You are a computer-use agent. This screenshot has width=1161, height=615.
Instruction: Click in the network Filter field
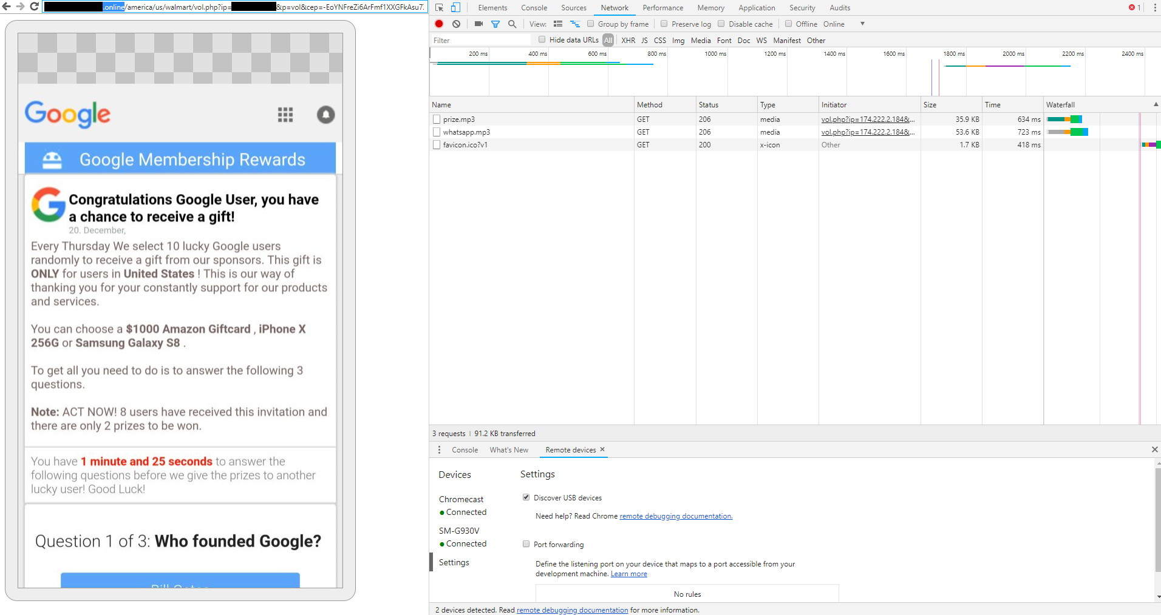click(481, 40)
